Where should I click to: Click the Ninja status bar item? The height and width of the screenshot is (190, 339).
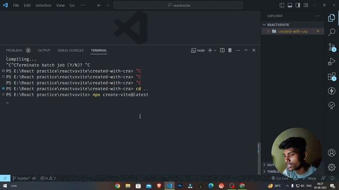click(309, 178)
